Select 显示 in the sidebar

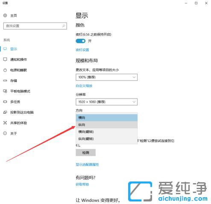pyautogui.click(x=14, y=49)
